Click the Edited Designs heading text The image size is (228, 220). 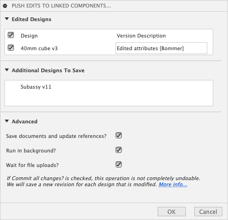31,19
